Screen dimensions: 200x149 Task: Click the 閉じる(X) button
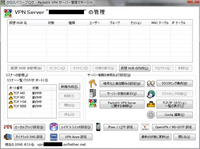point(184,137)
